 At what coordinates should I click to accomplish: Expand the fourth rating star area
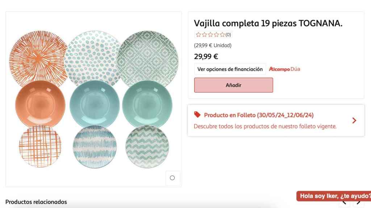click(216, 35)
